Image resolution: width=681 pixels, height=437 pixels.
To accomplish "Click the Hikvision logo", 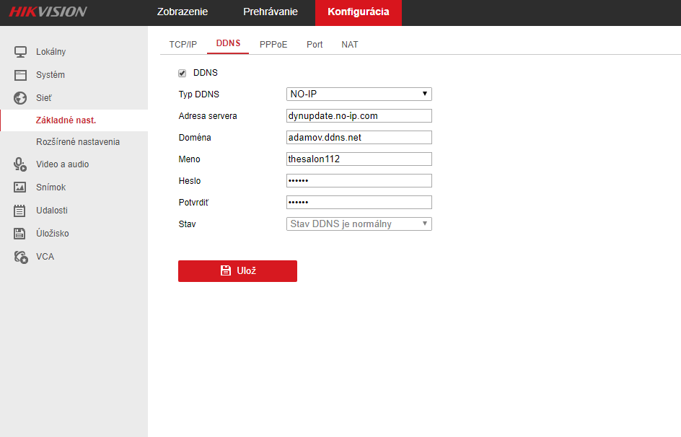I will [x=48, y=12].
